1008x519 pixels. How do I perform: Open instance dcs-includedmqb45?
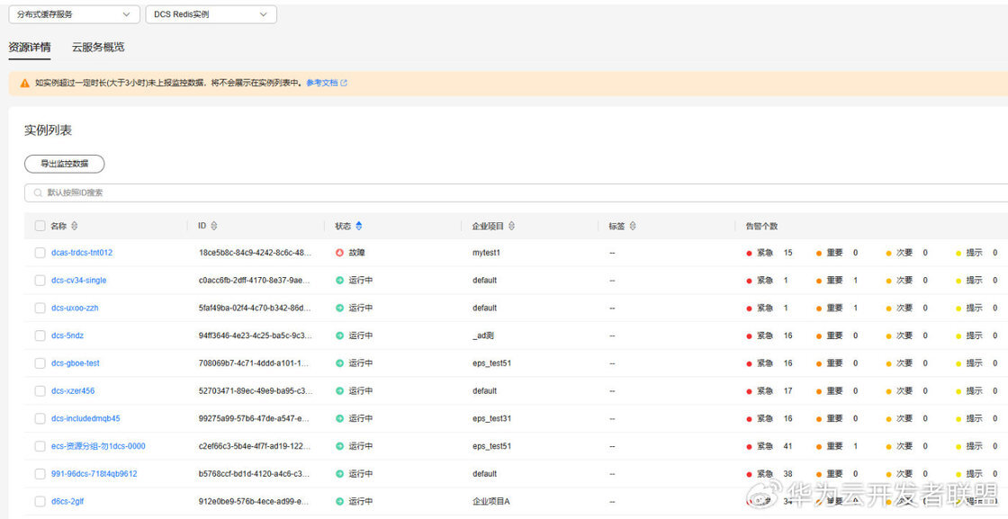(x=85, y=419)
